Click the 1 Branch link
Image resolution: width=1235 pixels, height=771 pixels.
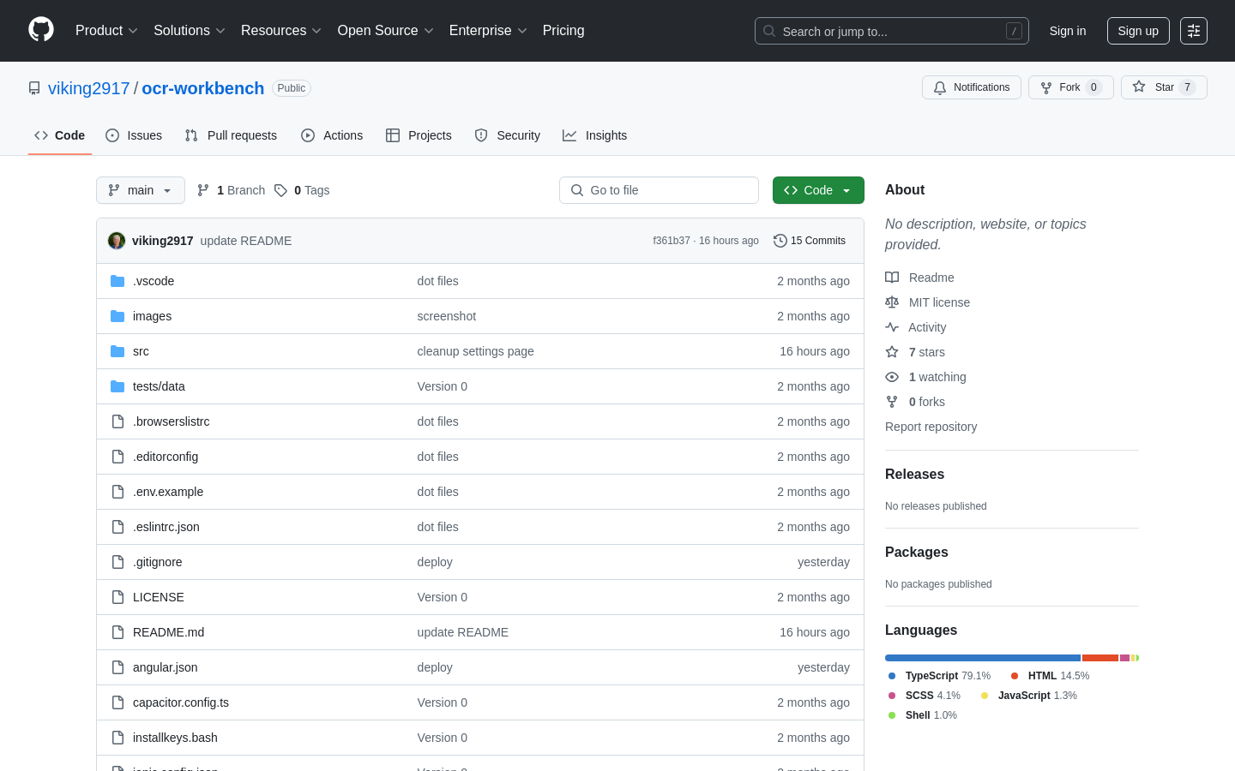coord(231,190)
